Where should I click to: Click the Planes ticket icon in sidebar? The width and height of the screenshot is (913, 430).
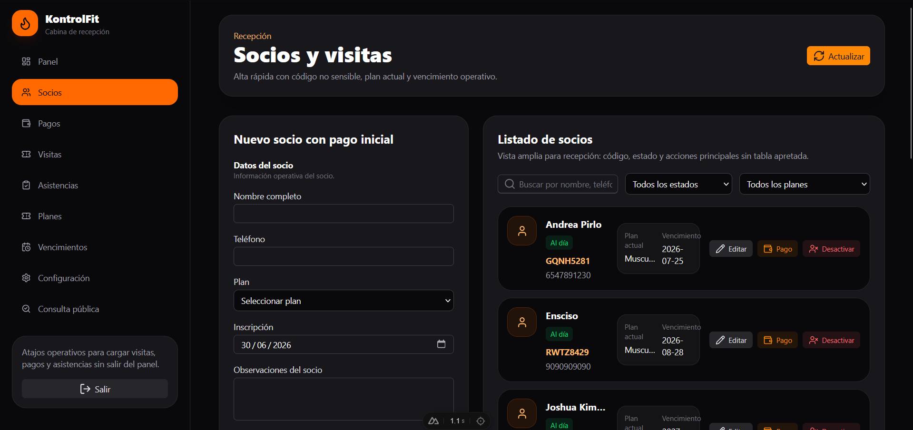pos(26,216)
